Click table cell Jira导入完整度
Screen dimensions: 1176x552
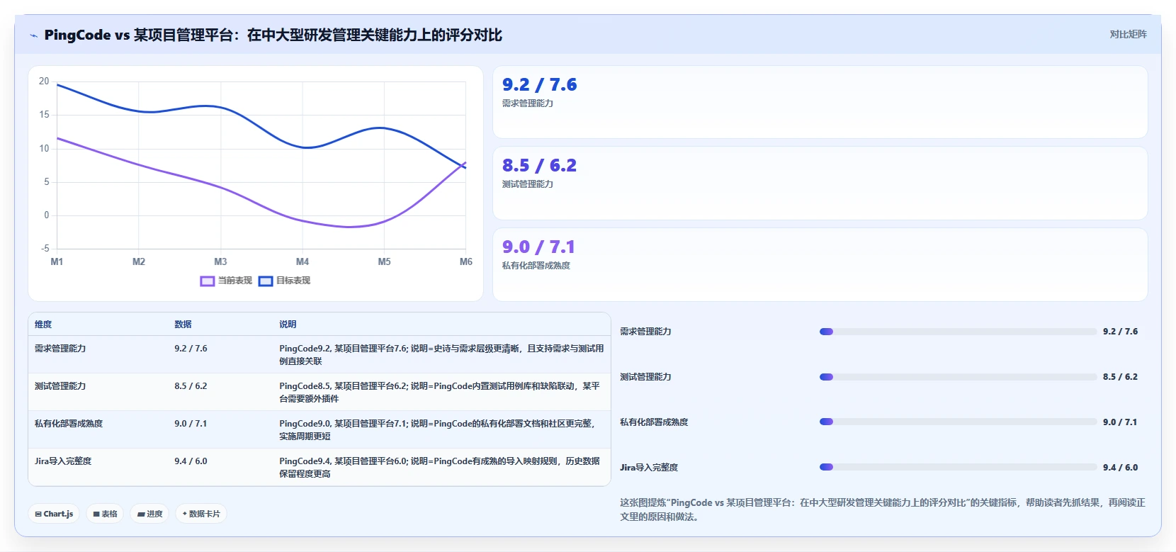click(63, 461)
